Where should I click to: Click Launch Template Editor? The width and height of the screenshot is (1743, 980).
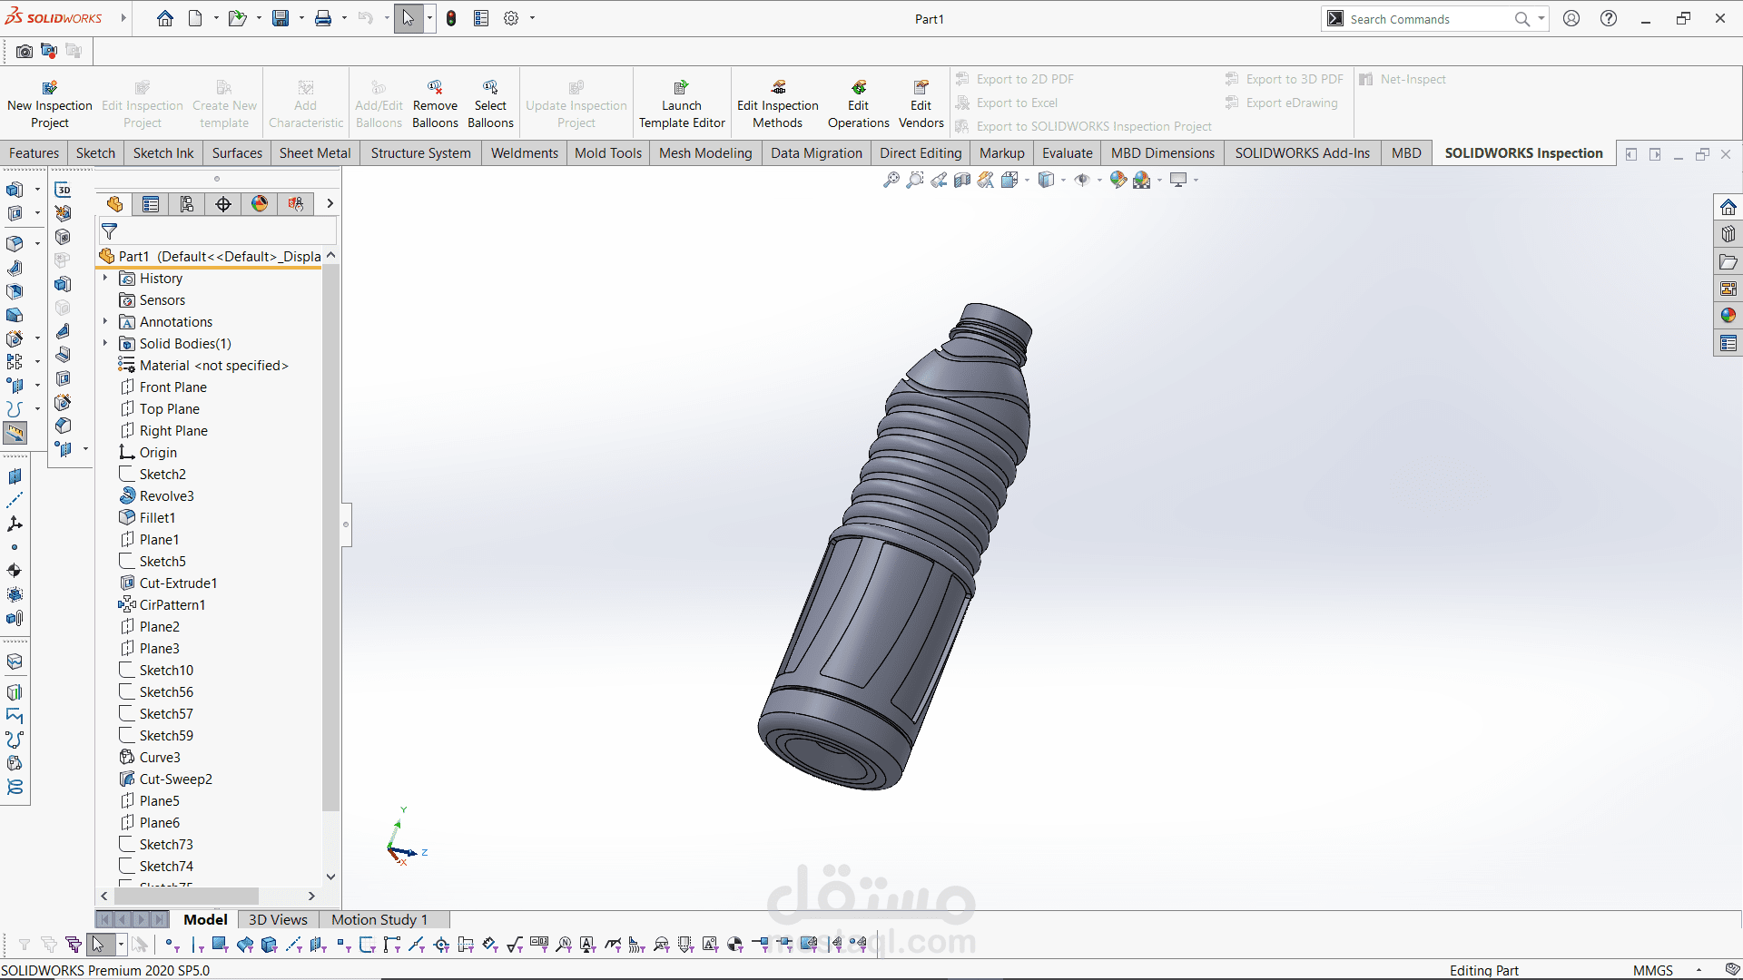point(682,104)
